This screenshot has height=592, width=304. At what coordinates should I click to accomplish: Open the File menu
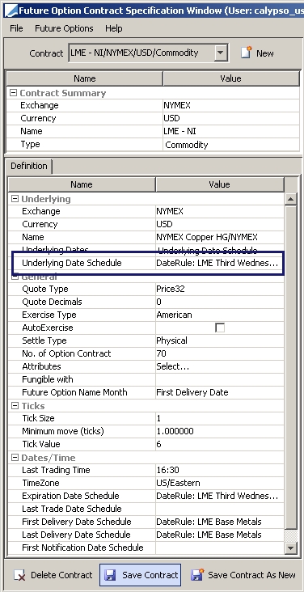pyautogui.click(x=16, y=28)
